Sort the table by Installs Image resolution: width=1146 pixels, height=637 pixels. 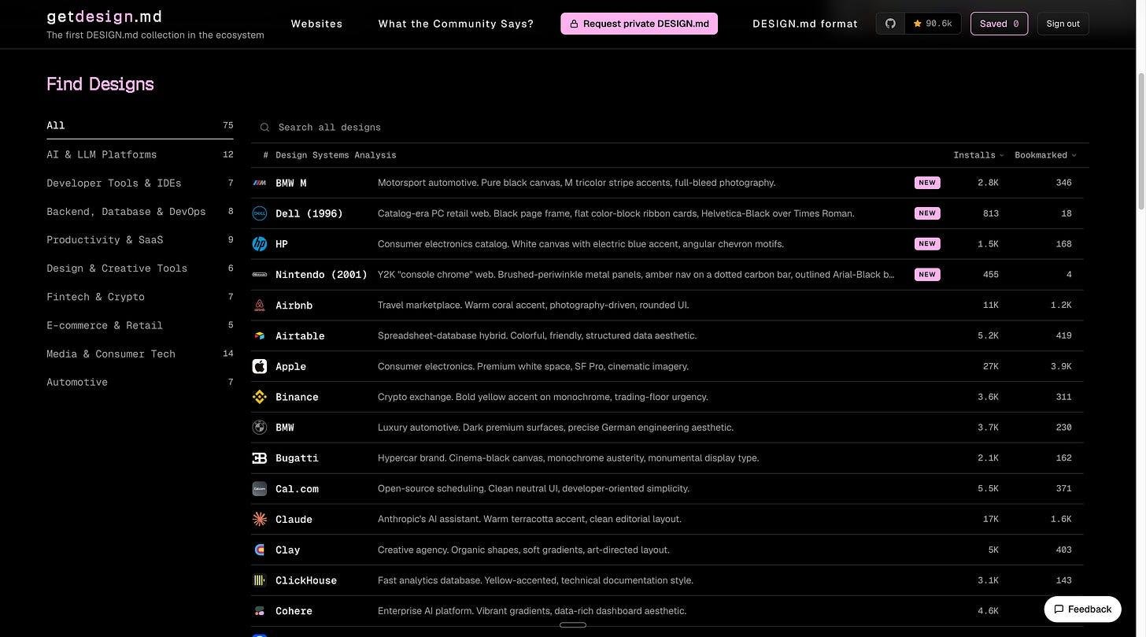[978, 155]
